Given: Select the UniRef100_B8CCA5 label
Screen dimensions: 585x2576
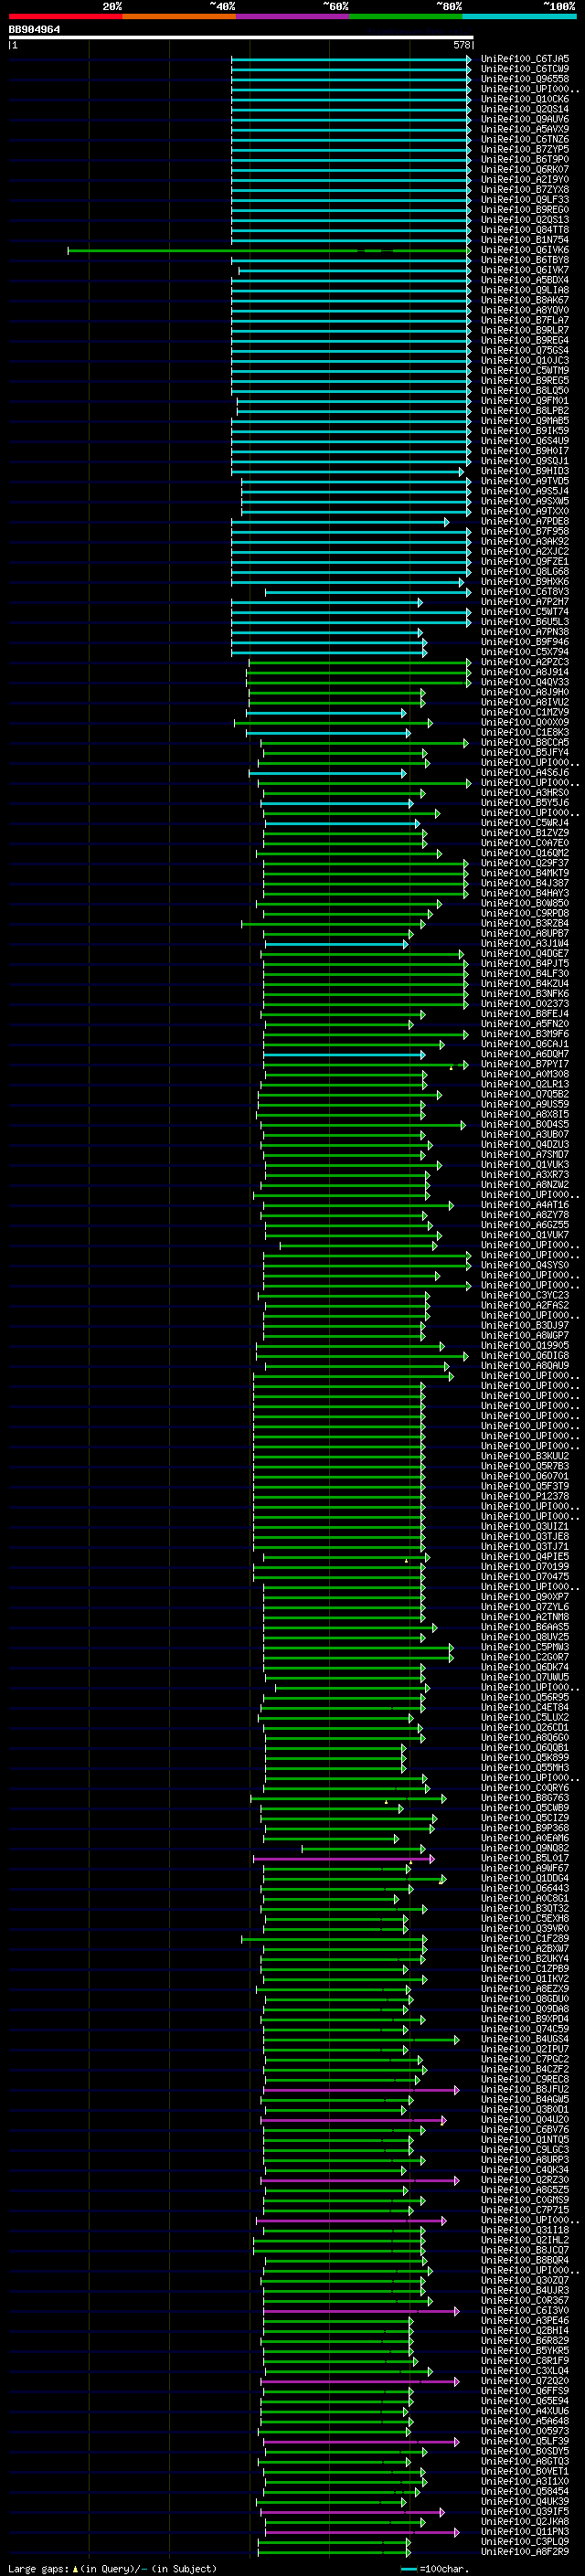Looking at the screenshot, I should tap(525, 742).
